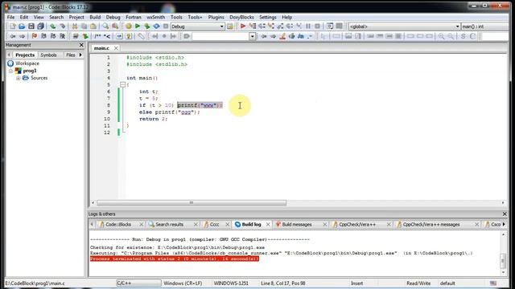
Task: Click the editor scroll right arrow
Action: [503, 203]
